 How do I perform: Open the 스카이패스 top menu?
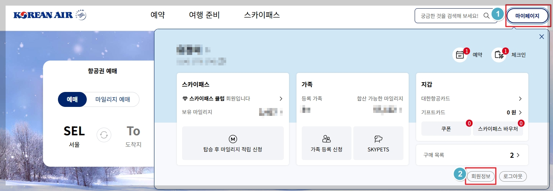262,15
